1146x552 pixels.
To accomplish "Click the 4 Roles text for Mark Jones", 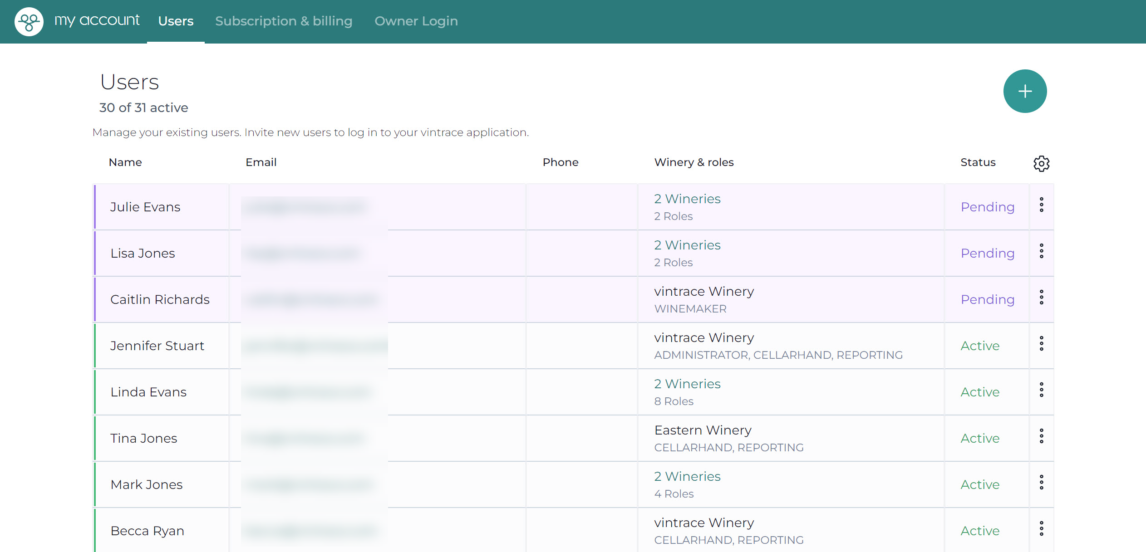I will tap(674, 494).
